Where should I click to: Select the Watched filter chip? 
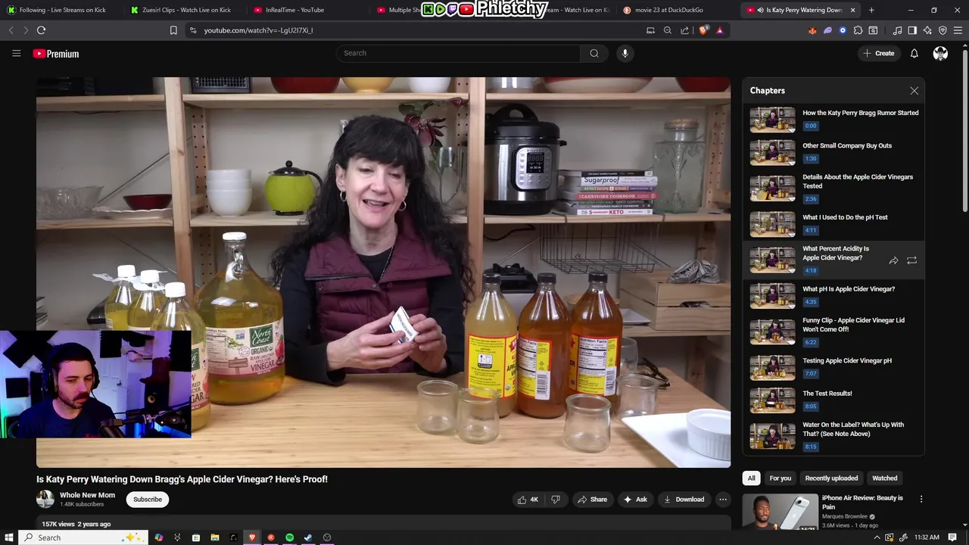[x=884, y=478]
